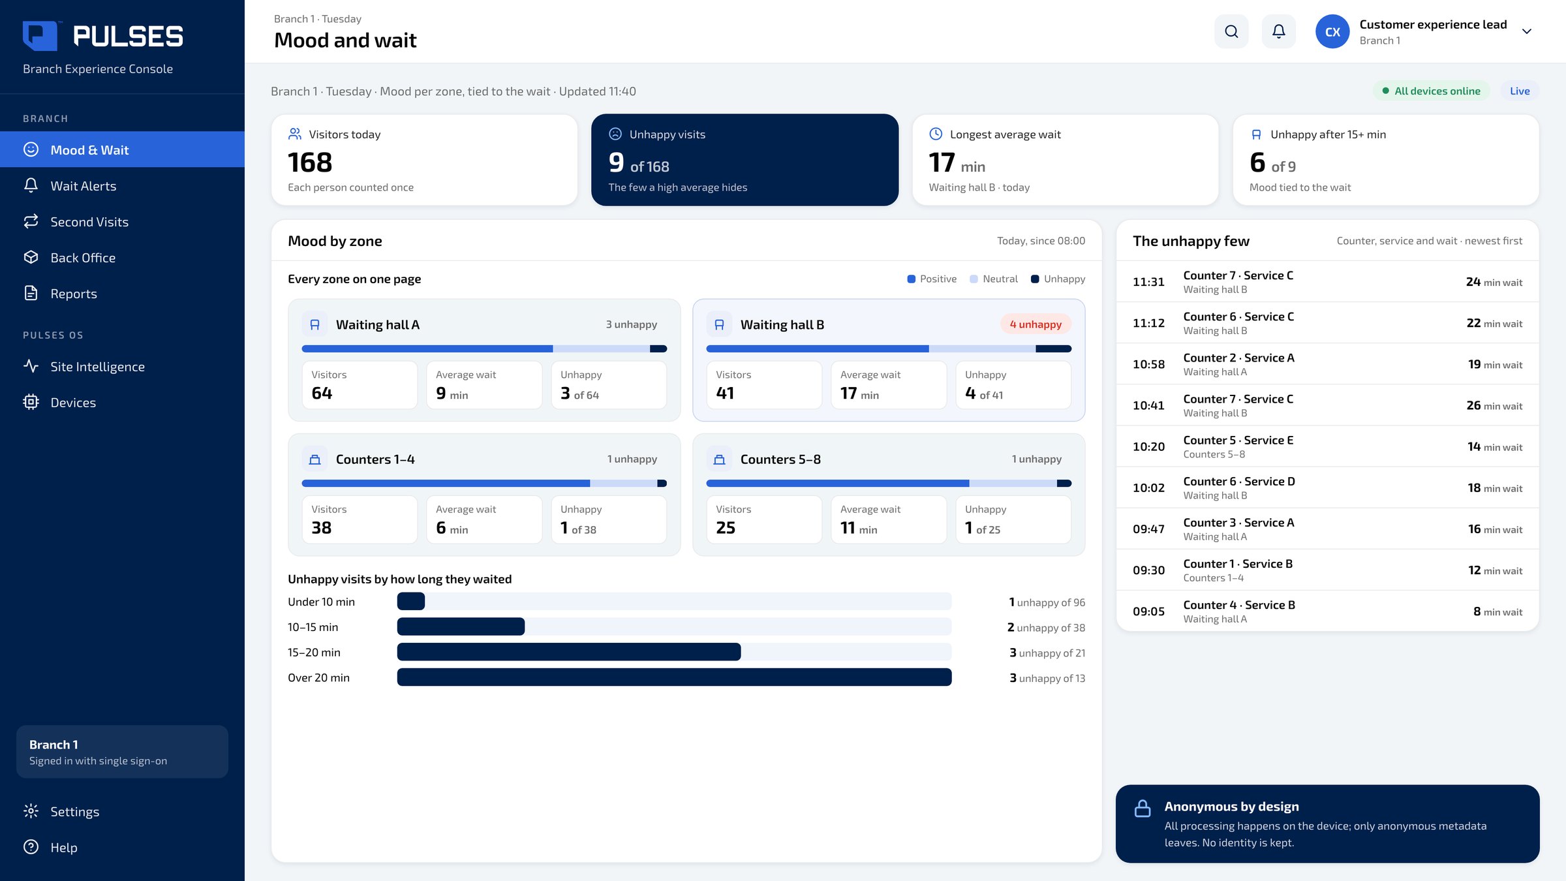Open Settings from sidebar
Image resolution: width=1566 pixels, height=881 pixels.
[122, 811]
